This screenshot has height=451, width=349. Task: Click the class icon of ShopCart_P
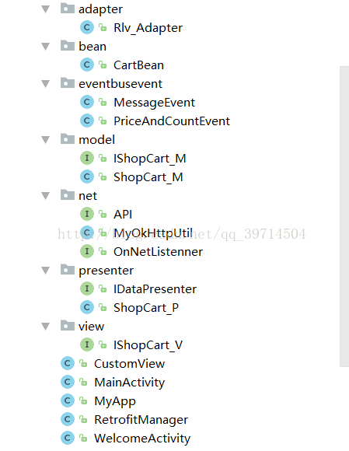coord(87,307)
